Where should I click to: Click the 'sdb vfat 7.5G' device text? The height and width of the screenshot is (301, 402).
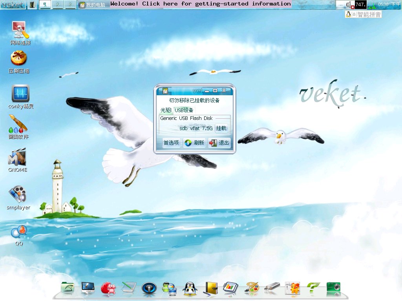coord(196,129)
